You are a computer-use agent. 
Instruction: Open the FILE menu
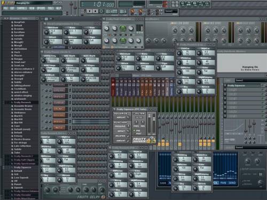[6, 8]
